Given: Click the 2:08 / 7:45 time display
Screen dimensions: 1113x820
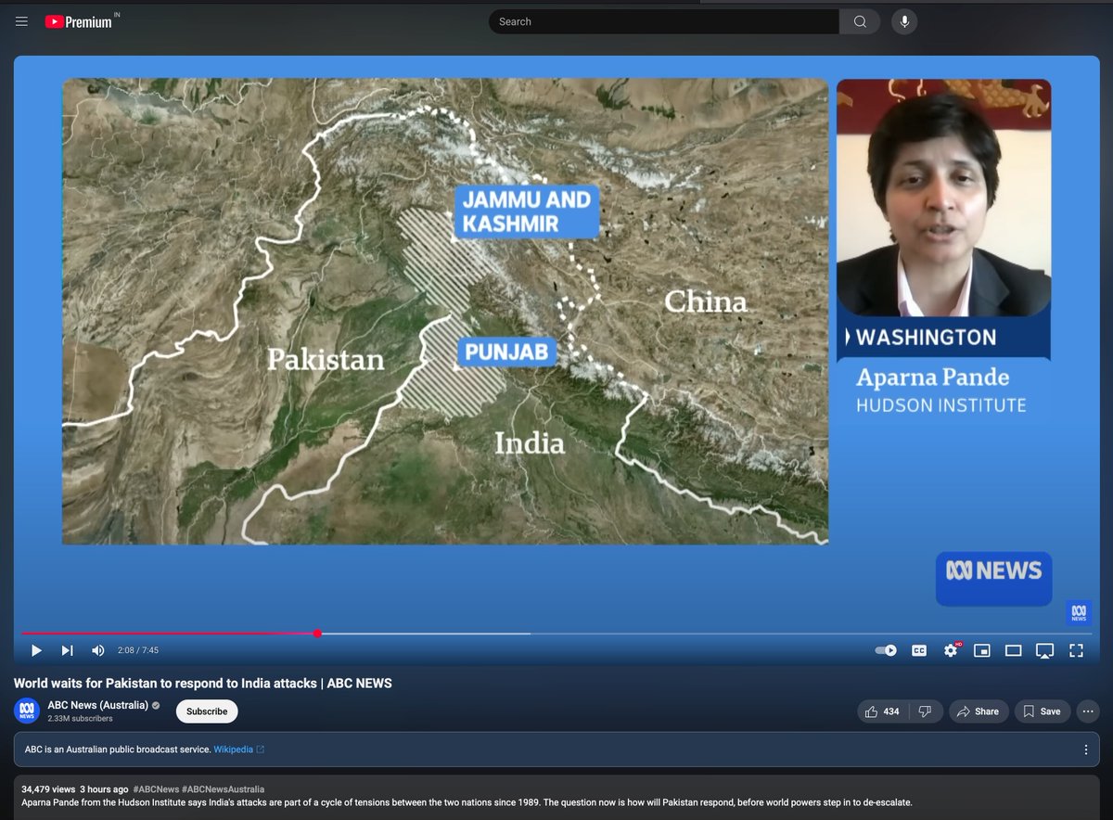Looking at the screenshot, I should click(138, 650).
